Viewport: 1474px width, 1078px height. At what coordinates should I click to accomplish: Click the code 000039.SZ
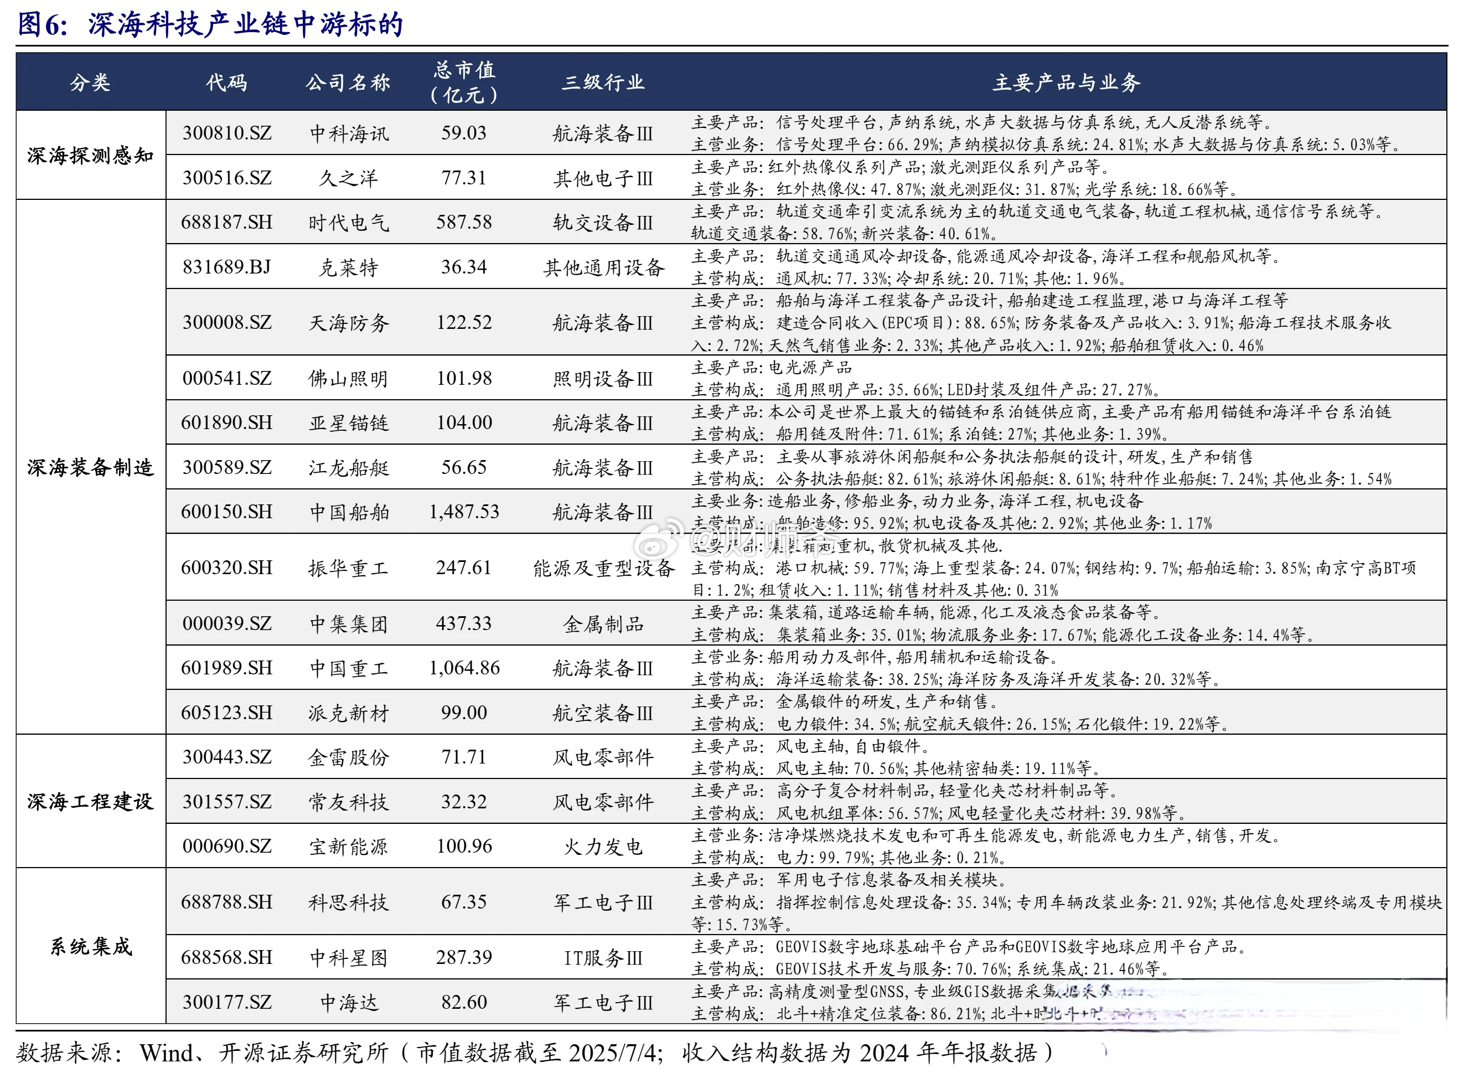pyautogui.click(x=227, y=624)
